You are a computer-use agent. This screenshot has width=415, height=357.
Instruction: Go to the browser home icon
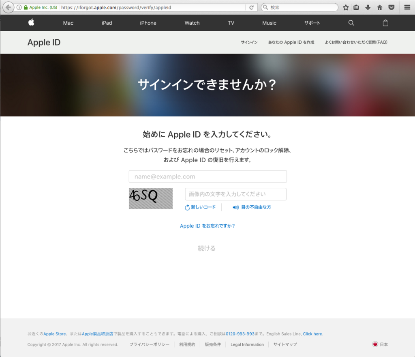click(x=379, y=7)
